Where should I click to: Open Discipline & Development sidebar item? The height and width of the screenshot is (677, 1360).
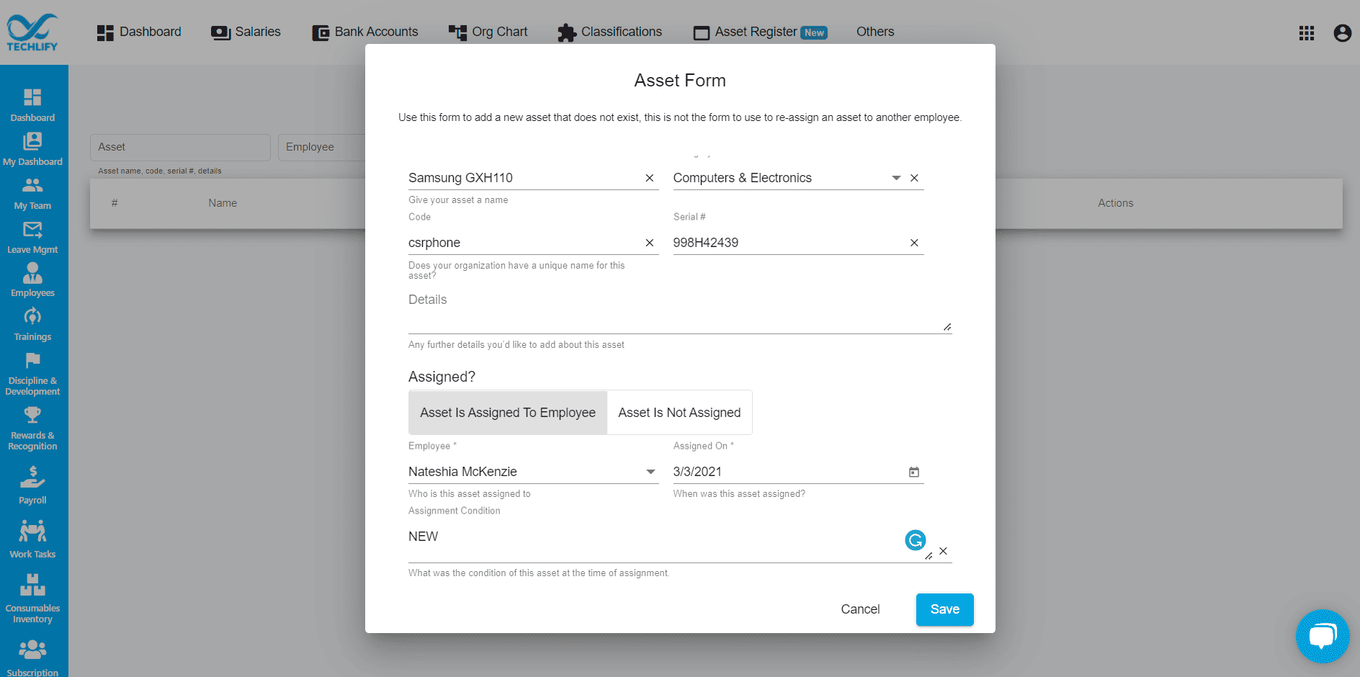point(32,374)
